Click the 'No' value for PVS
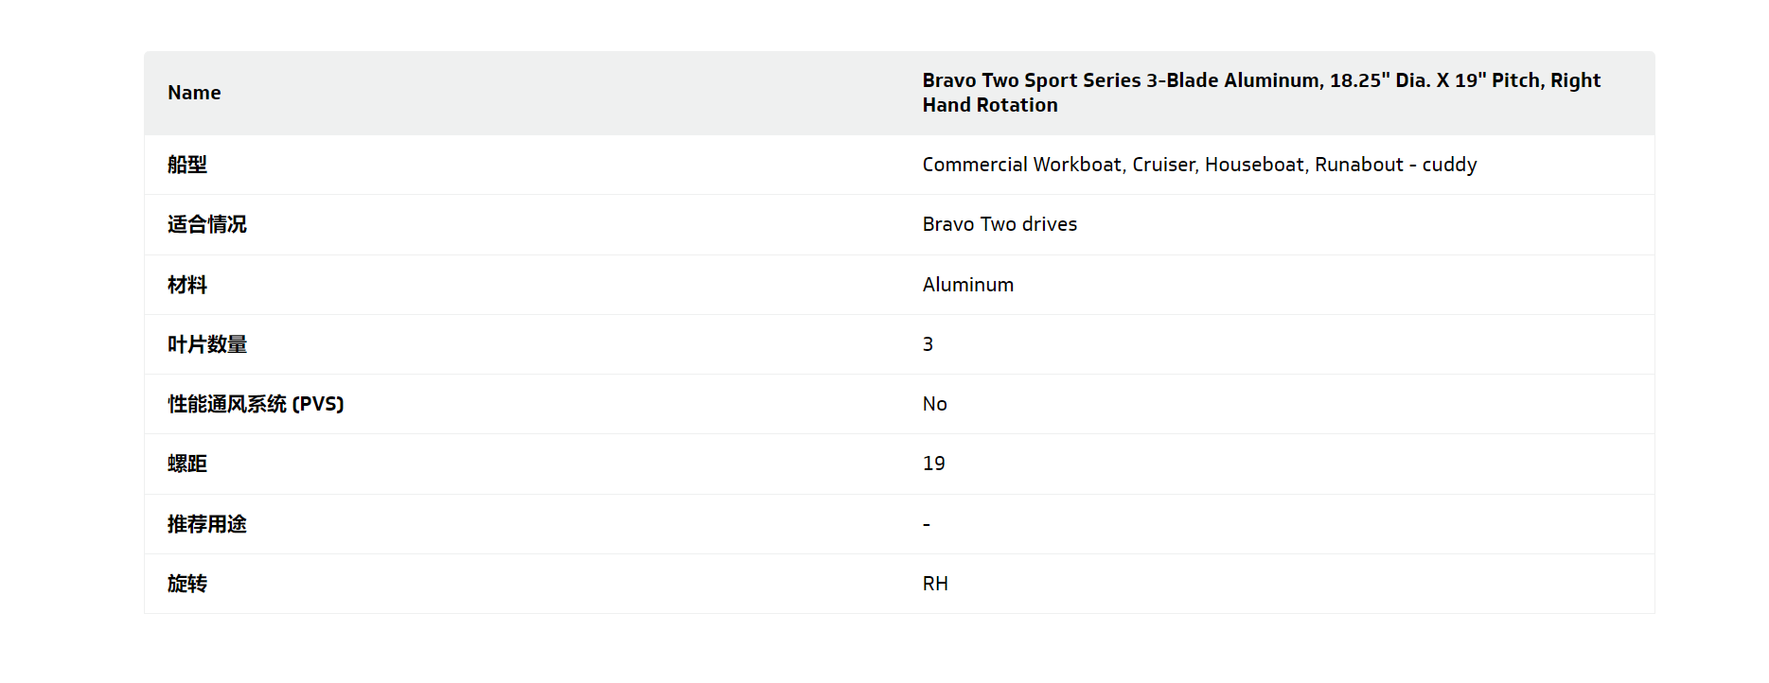 (935, 404)
